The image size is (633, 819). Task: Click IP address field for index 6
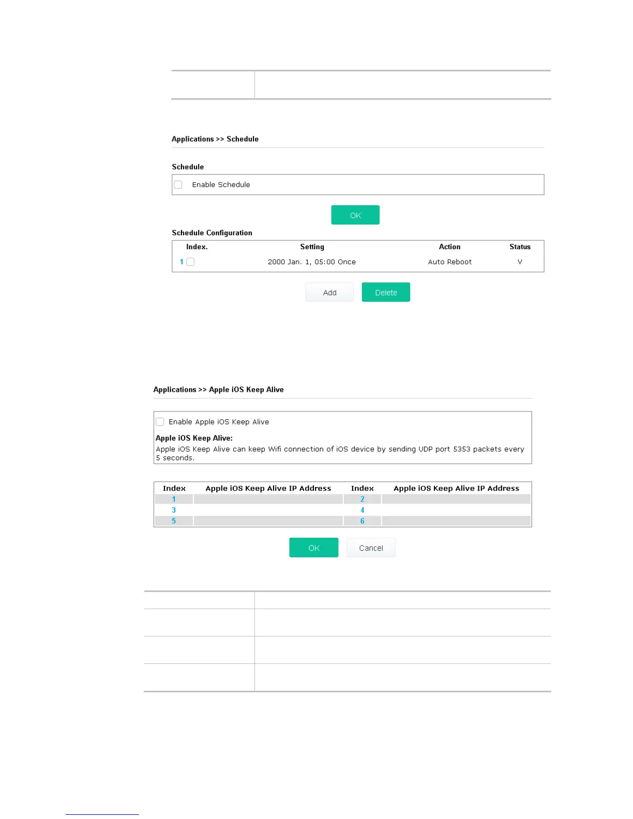click(456, 521)
